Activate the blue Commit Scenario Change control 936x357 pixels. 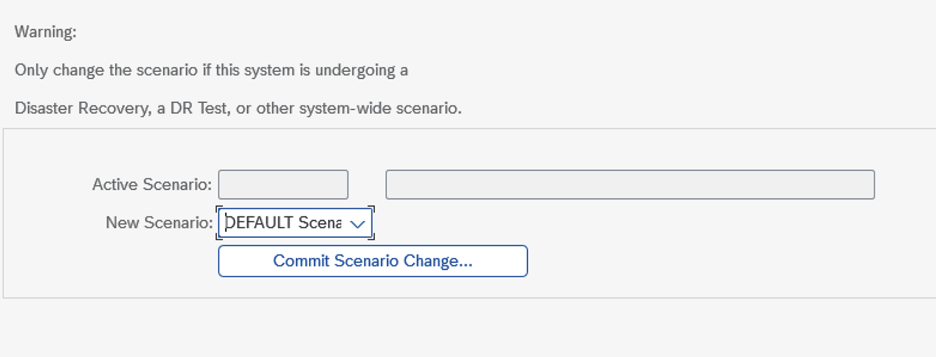pos(372,261)
